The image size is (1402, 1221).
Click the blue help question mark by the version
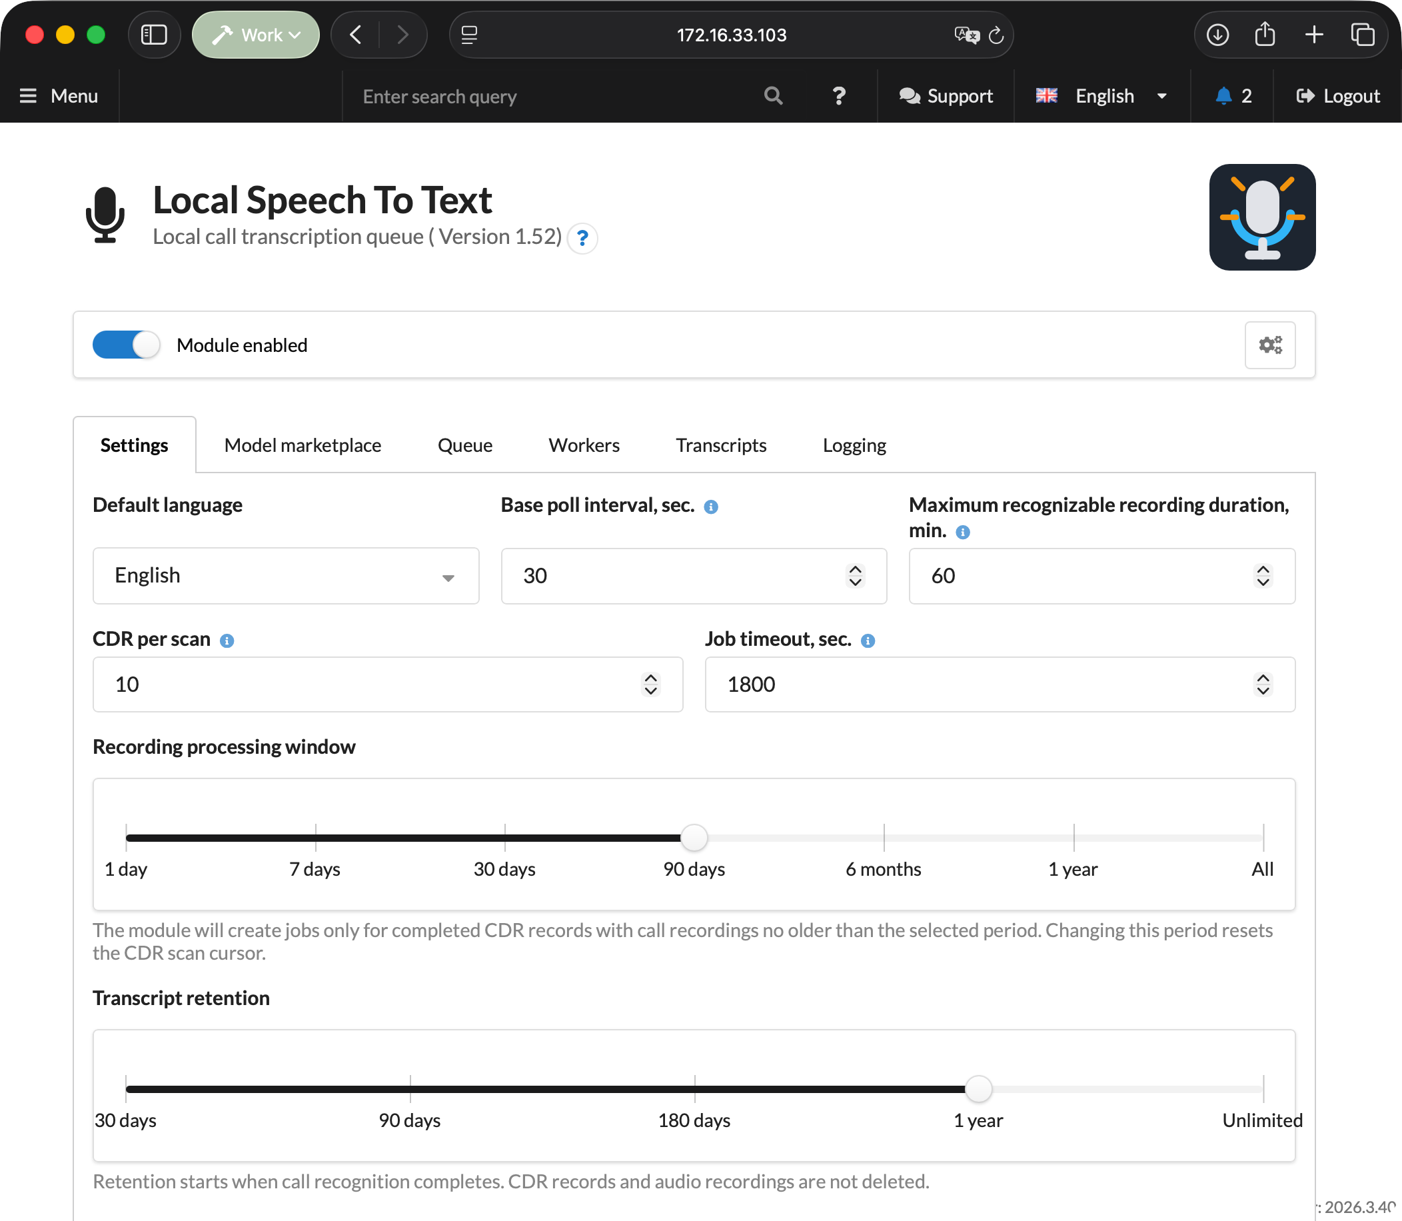point(582,238)
